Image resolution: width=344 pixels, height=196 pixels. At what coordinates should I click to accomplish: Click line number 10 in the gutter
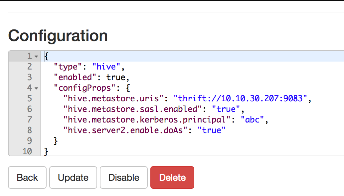tap(27, 151)
